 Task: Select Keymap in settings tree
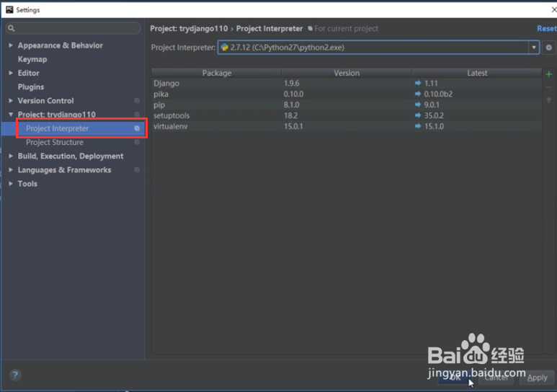point(32,59)
